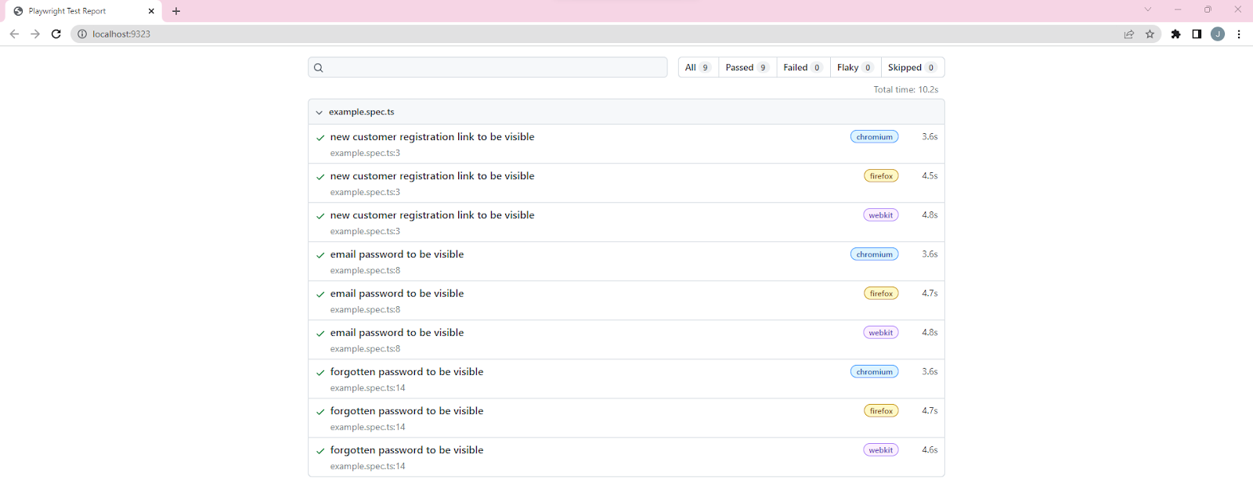This screenshot has height=494, width=1253.
Task: Click passed checkmark of webkit forgotten password test
Action: click(320, 451)
